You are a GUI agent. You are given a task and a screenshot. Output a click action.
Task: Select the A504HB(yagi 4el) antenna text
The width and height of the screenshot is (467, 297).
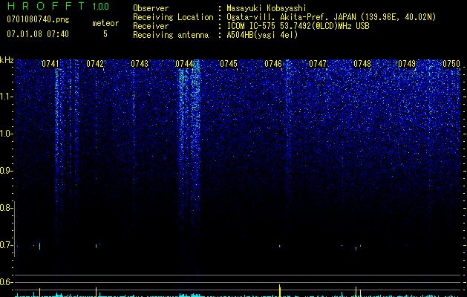click(x=262, y=35)
